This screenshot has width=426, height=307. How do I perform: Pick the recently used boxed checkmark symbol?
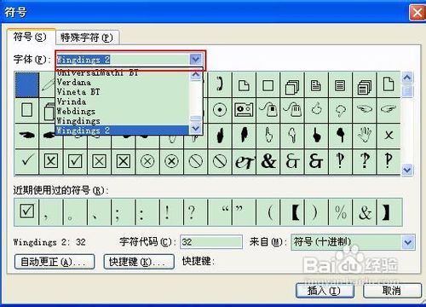[26, 211]
